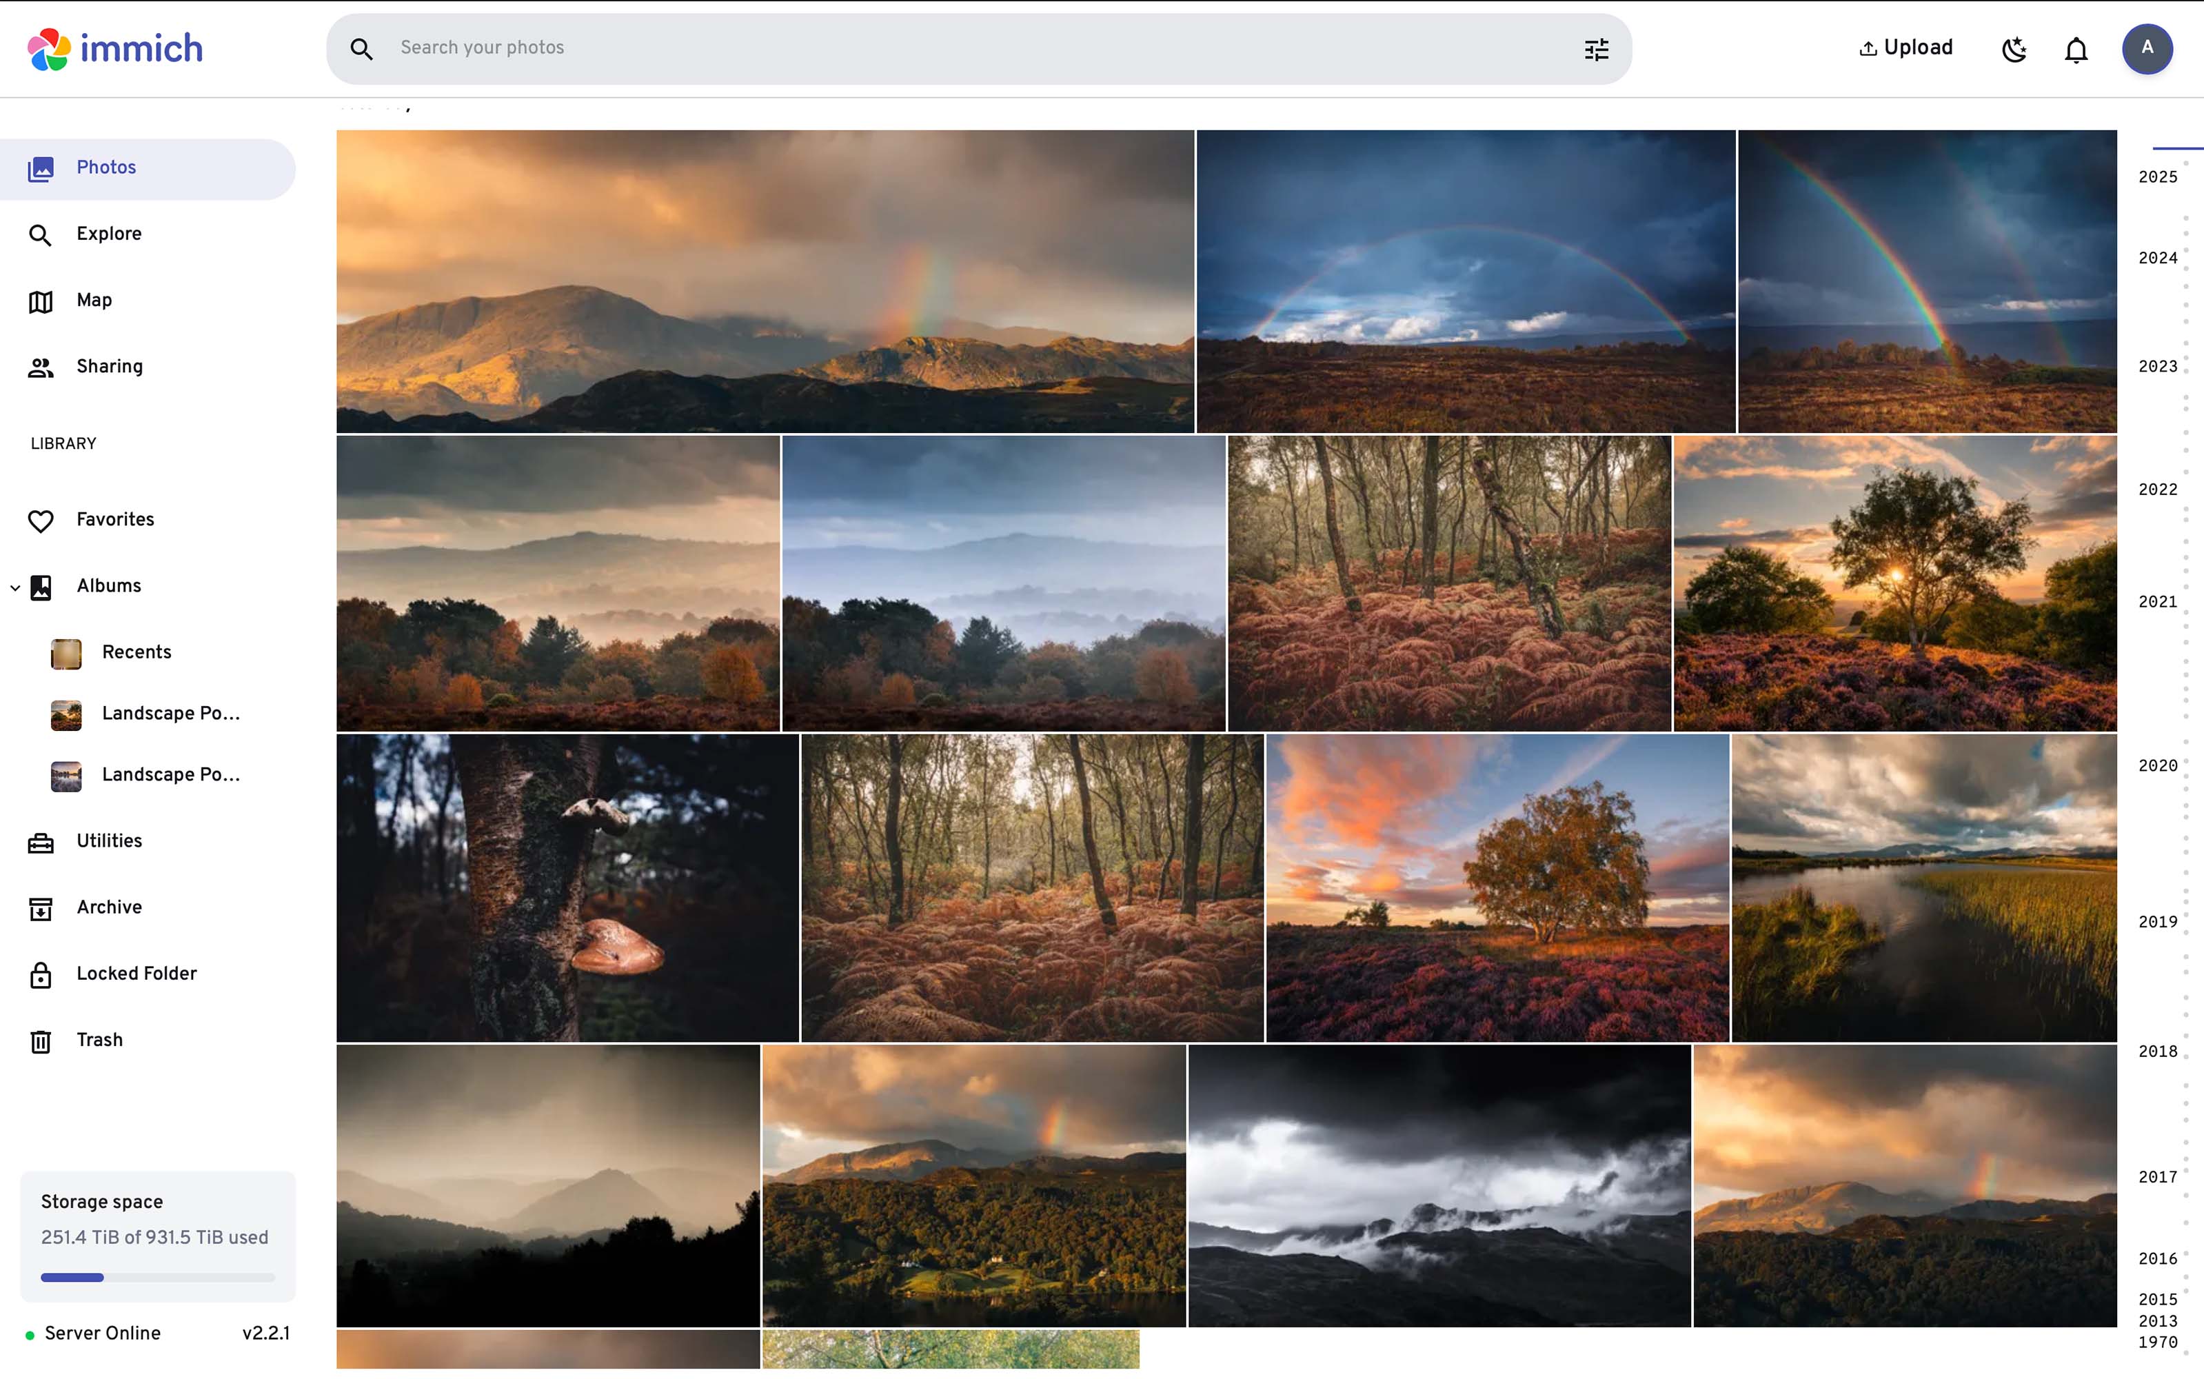Open the Sharing section
Image resolution: width=2204 pixels, height=1379 pixels.
(x=110, y=367)
